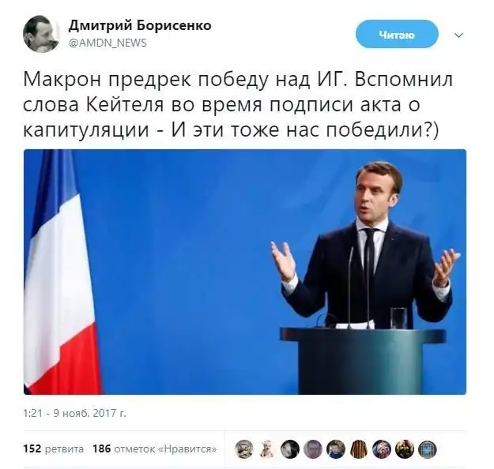Open the fourth liker avatar with man's face
Screen dimensions: 494x469
[x=313, y=448]
